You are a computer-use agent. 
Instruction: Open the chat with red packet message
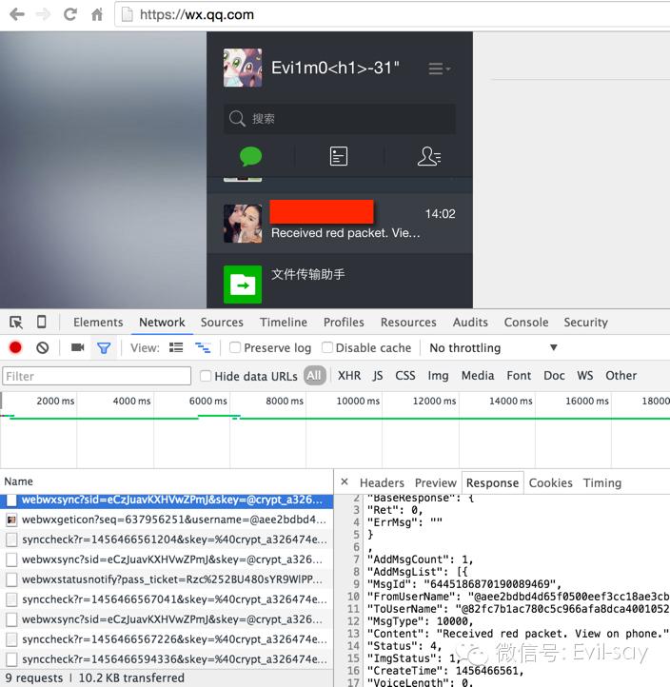(x=340, y=224)
